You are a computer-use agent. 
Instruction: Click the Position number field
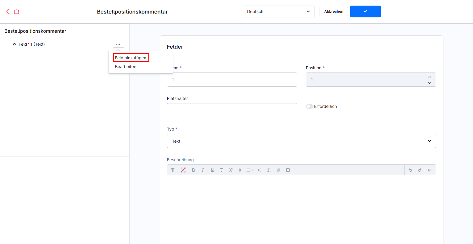tap(371, 80)
